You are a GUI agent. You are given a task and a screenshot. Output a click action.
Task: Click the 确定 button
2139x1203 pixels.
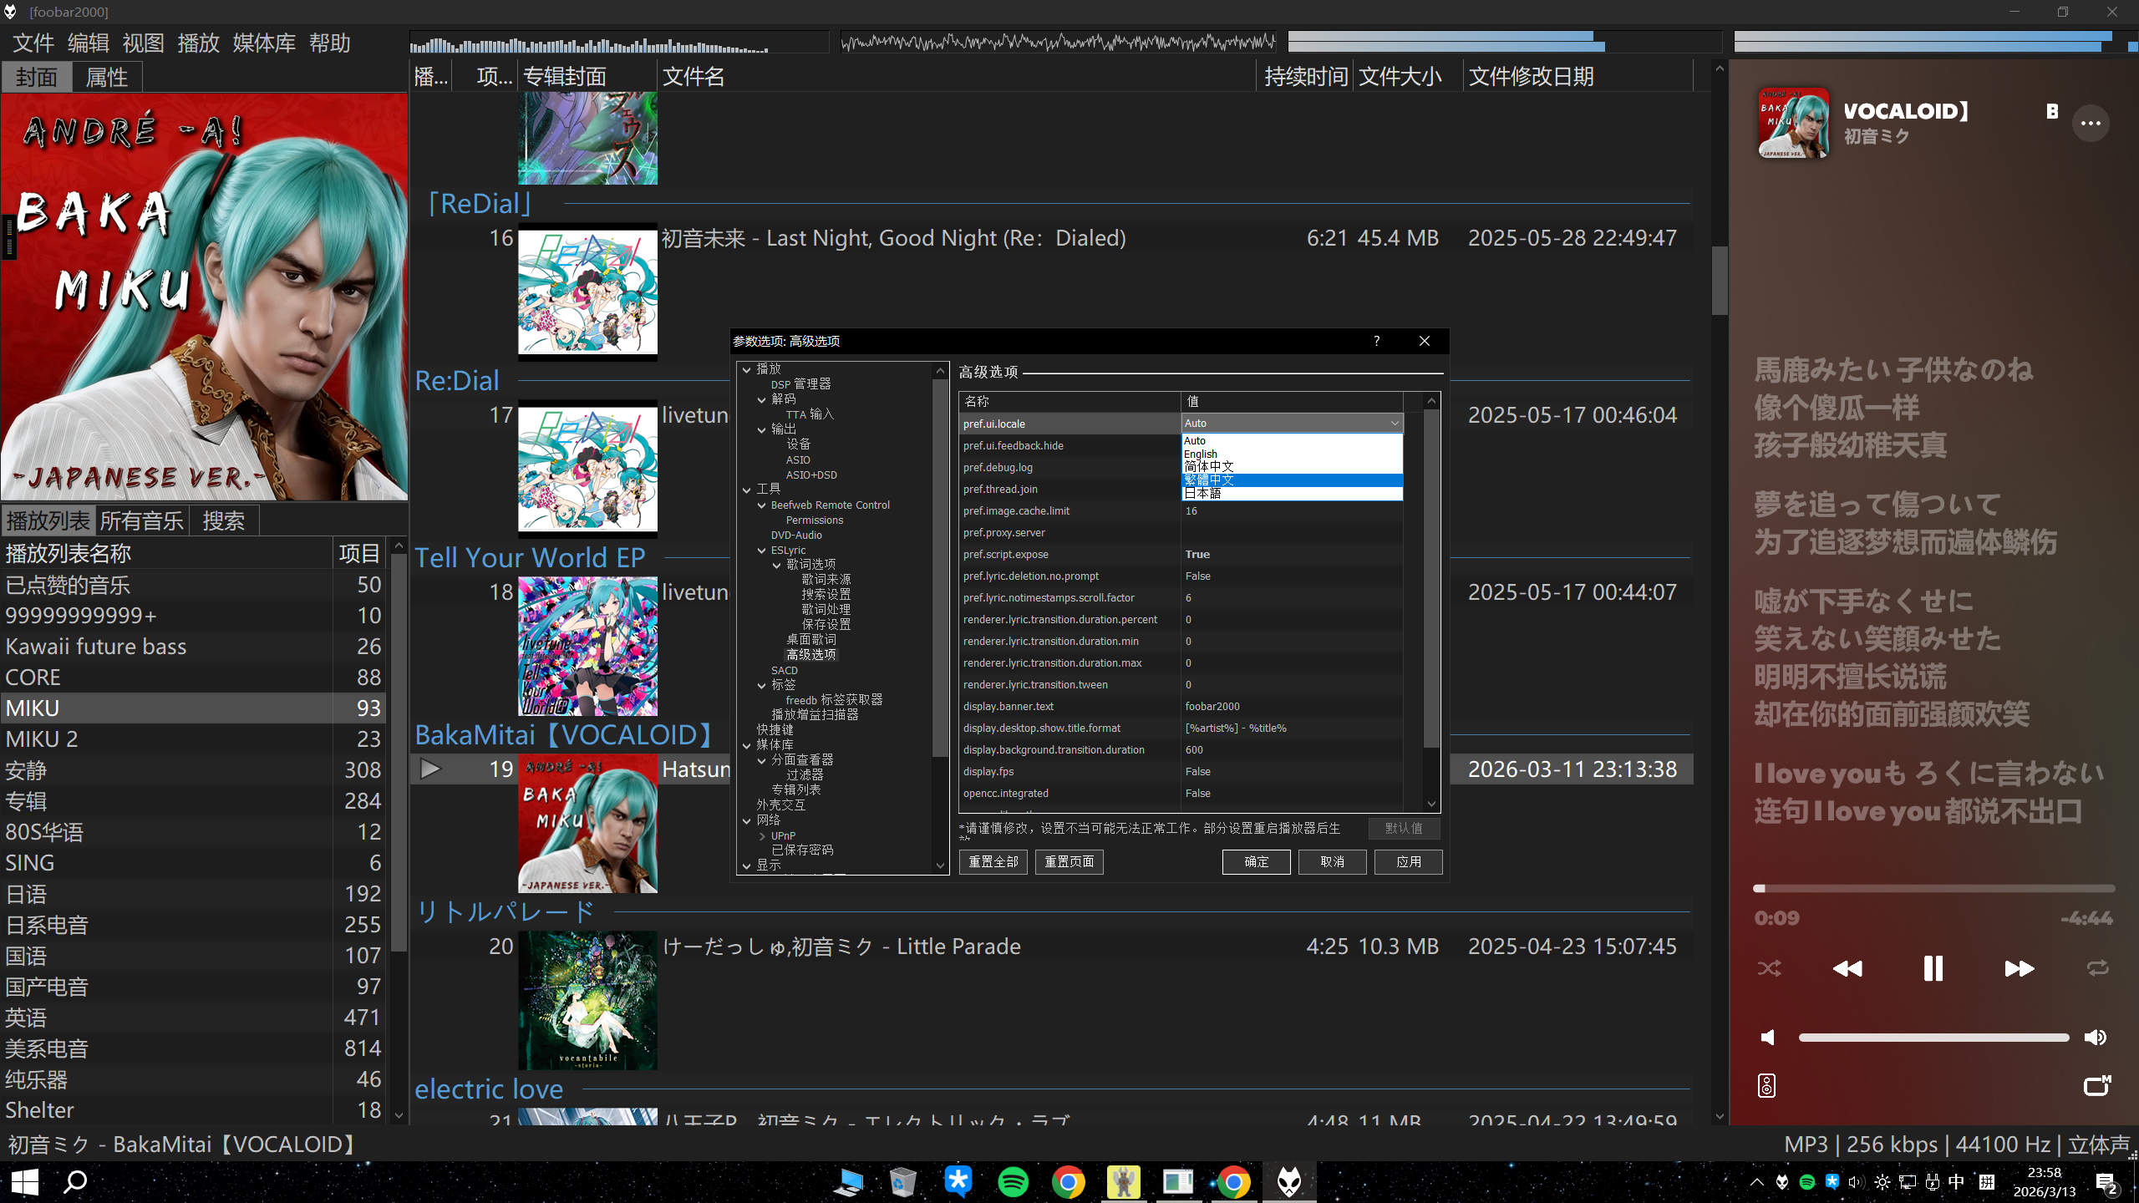coord(1255,861)
